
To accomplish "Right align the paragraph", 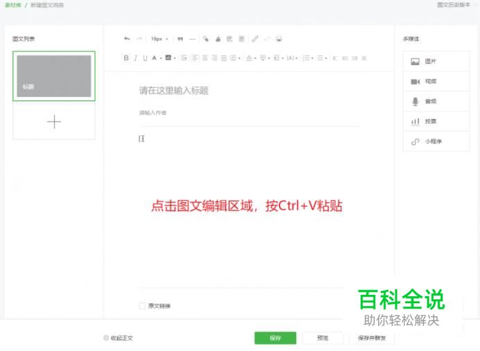I will (214, 58).
